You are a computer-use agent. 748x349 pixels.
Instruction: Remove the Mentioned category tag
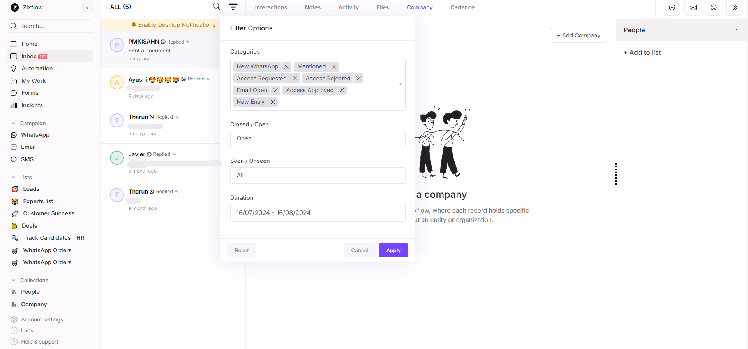(334, 66)
